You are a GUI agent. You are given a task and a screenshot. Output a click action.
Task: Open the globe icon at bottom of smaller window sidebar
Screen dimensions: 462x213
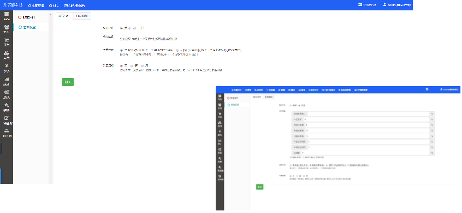220,176
